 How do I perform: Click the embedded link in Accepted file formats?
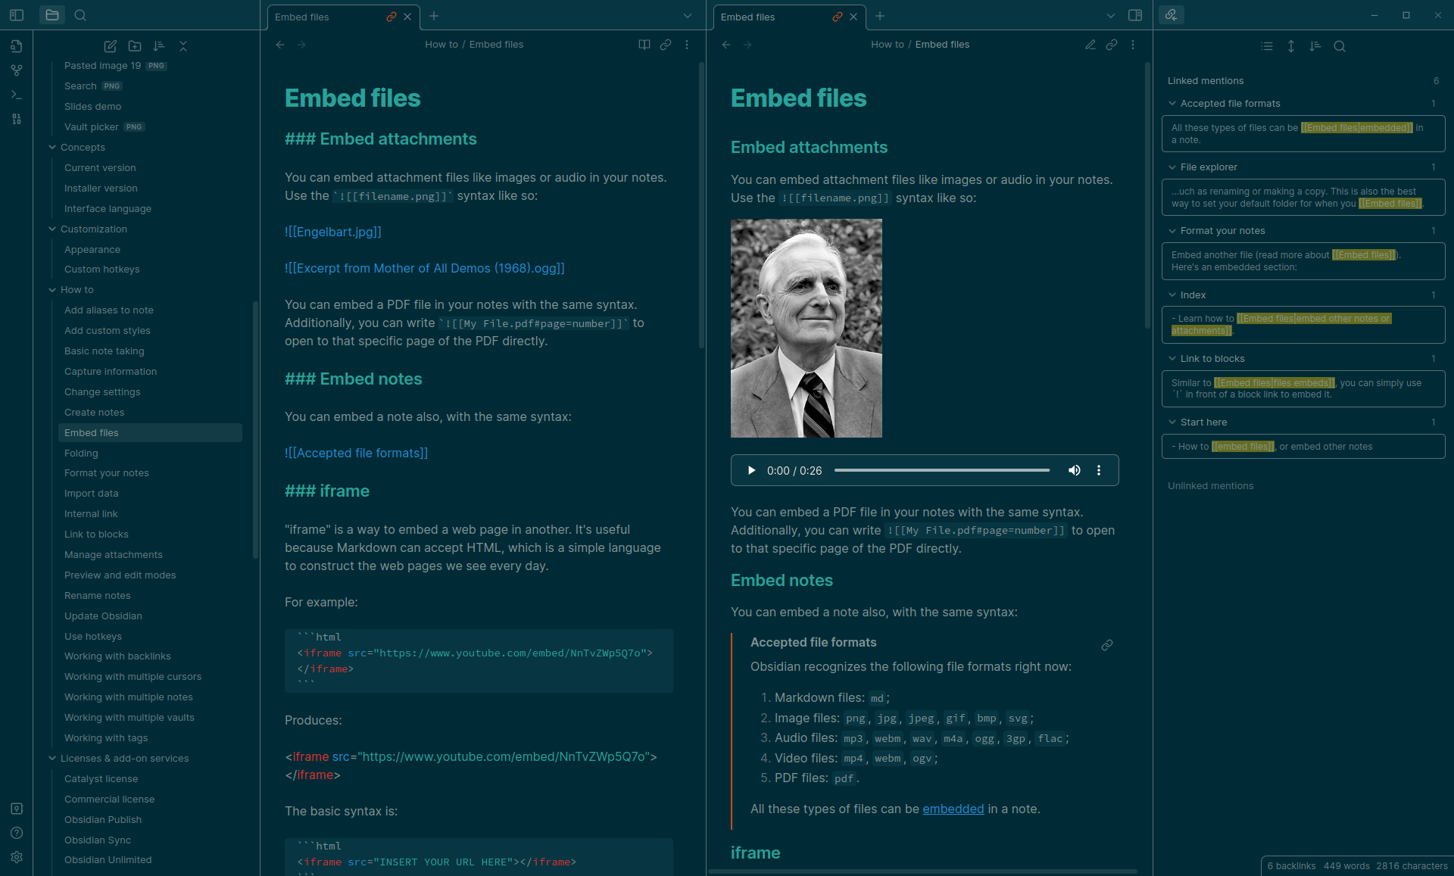[953, 809]
